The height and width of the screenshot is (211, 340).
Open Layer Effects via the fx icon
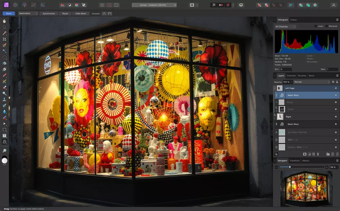pos(313,154)
